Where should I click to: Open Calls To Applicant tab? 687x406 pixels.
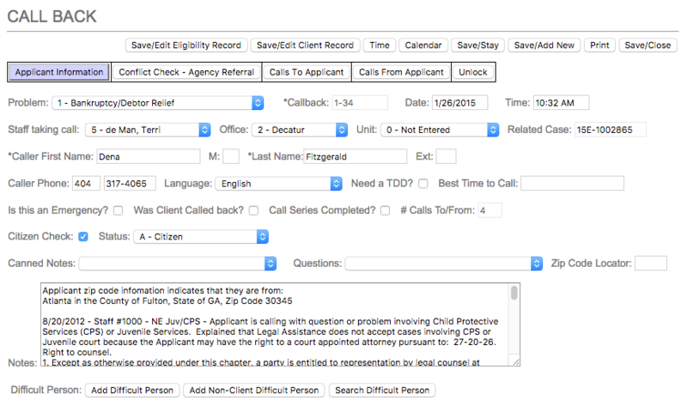coord(307,72)
